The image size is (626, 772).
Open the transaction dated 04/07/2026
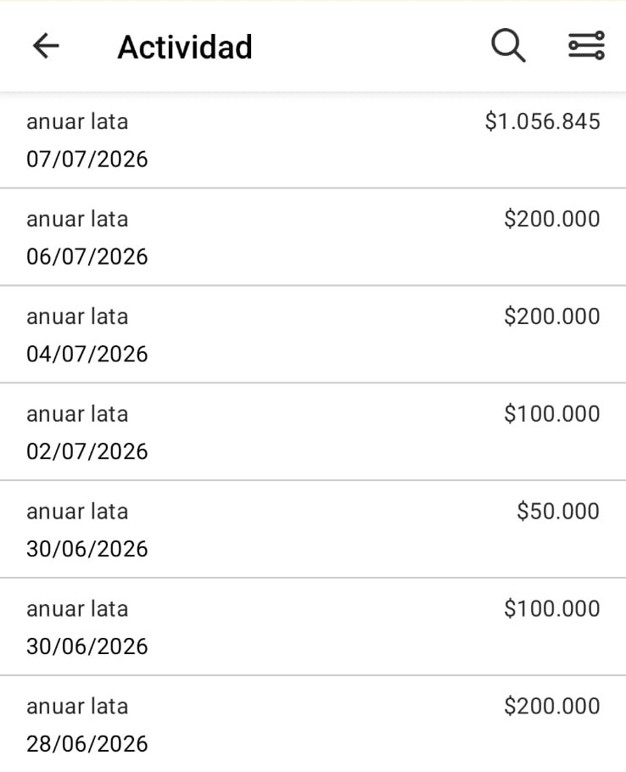tap(313, 334)
